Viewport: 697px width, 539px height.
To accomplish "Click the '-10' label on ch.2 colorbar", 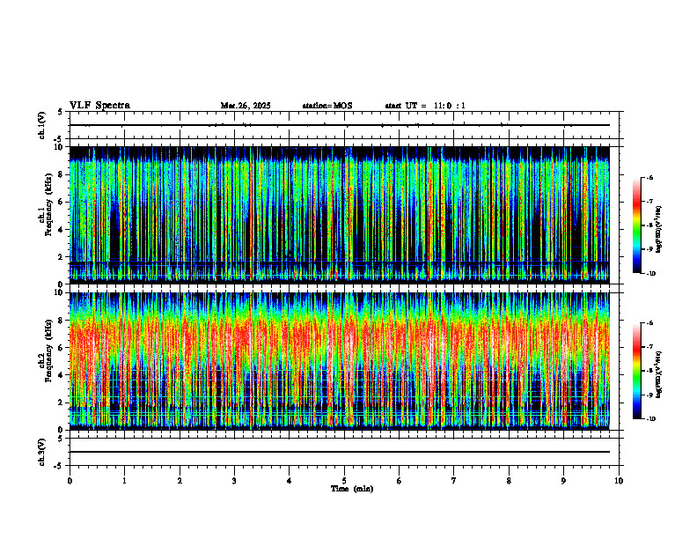I will point(650,419).
